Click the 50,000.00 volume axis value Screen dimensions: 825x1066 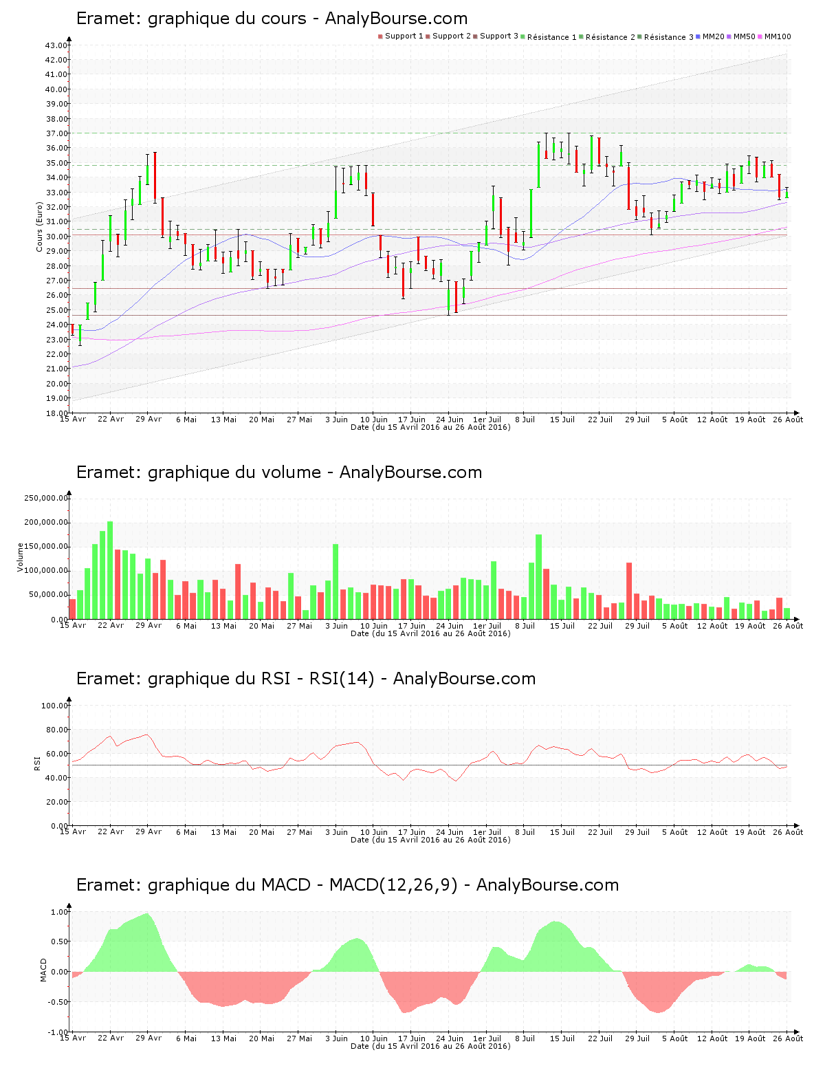[x=48, y=595]
